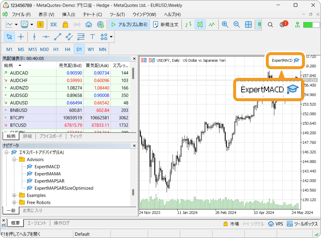321x238 pixels.
Task: Select the vertical line drawing tool
Action: [x=34, y=37]
